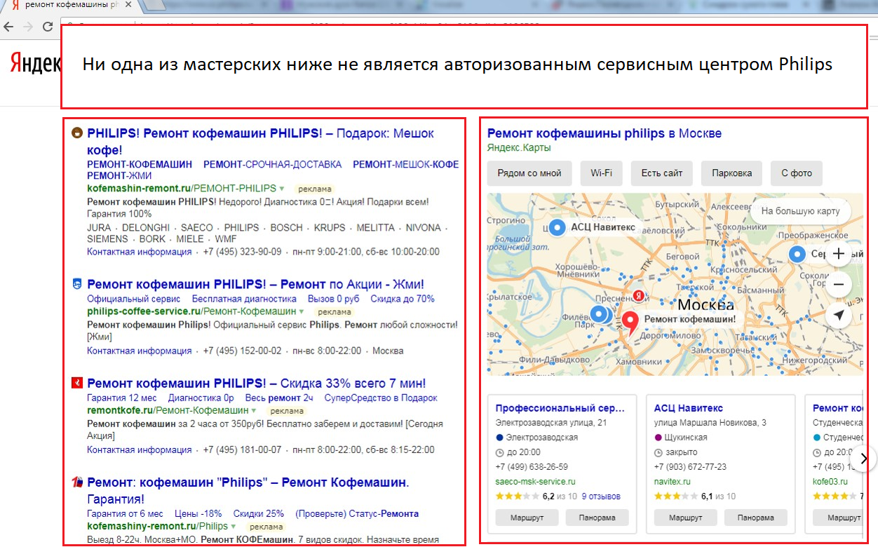This screenshot has height=547, width=878.
Task: Expand ad menu arrow for philips-coffee-service.ru
Action: point(302,311)
